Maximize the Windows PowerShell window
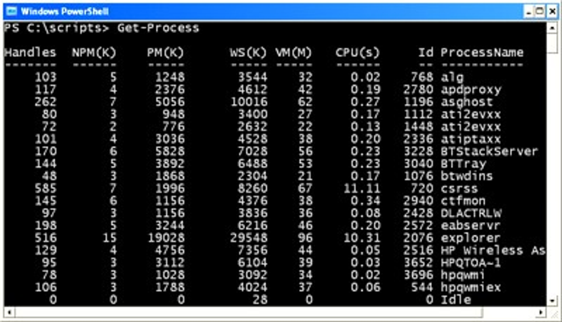Image resolution: width=562 pixels, height=322 pixels. tap(540, 11)
